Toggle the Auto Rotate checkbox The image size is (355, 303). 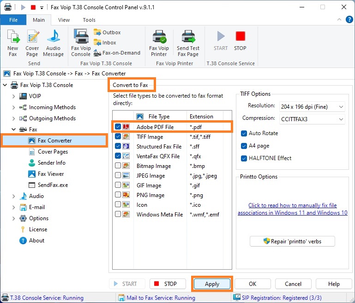pos(244,133)
